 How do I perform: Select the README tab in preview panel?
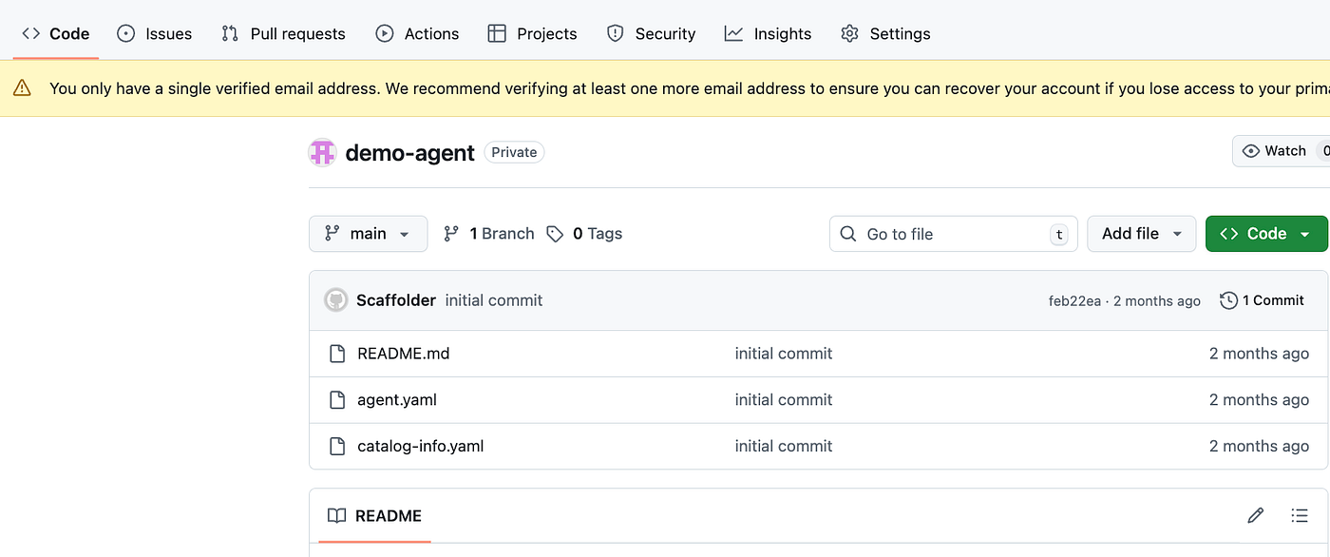click(374, 516)
